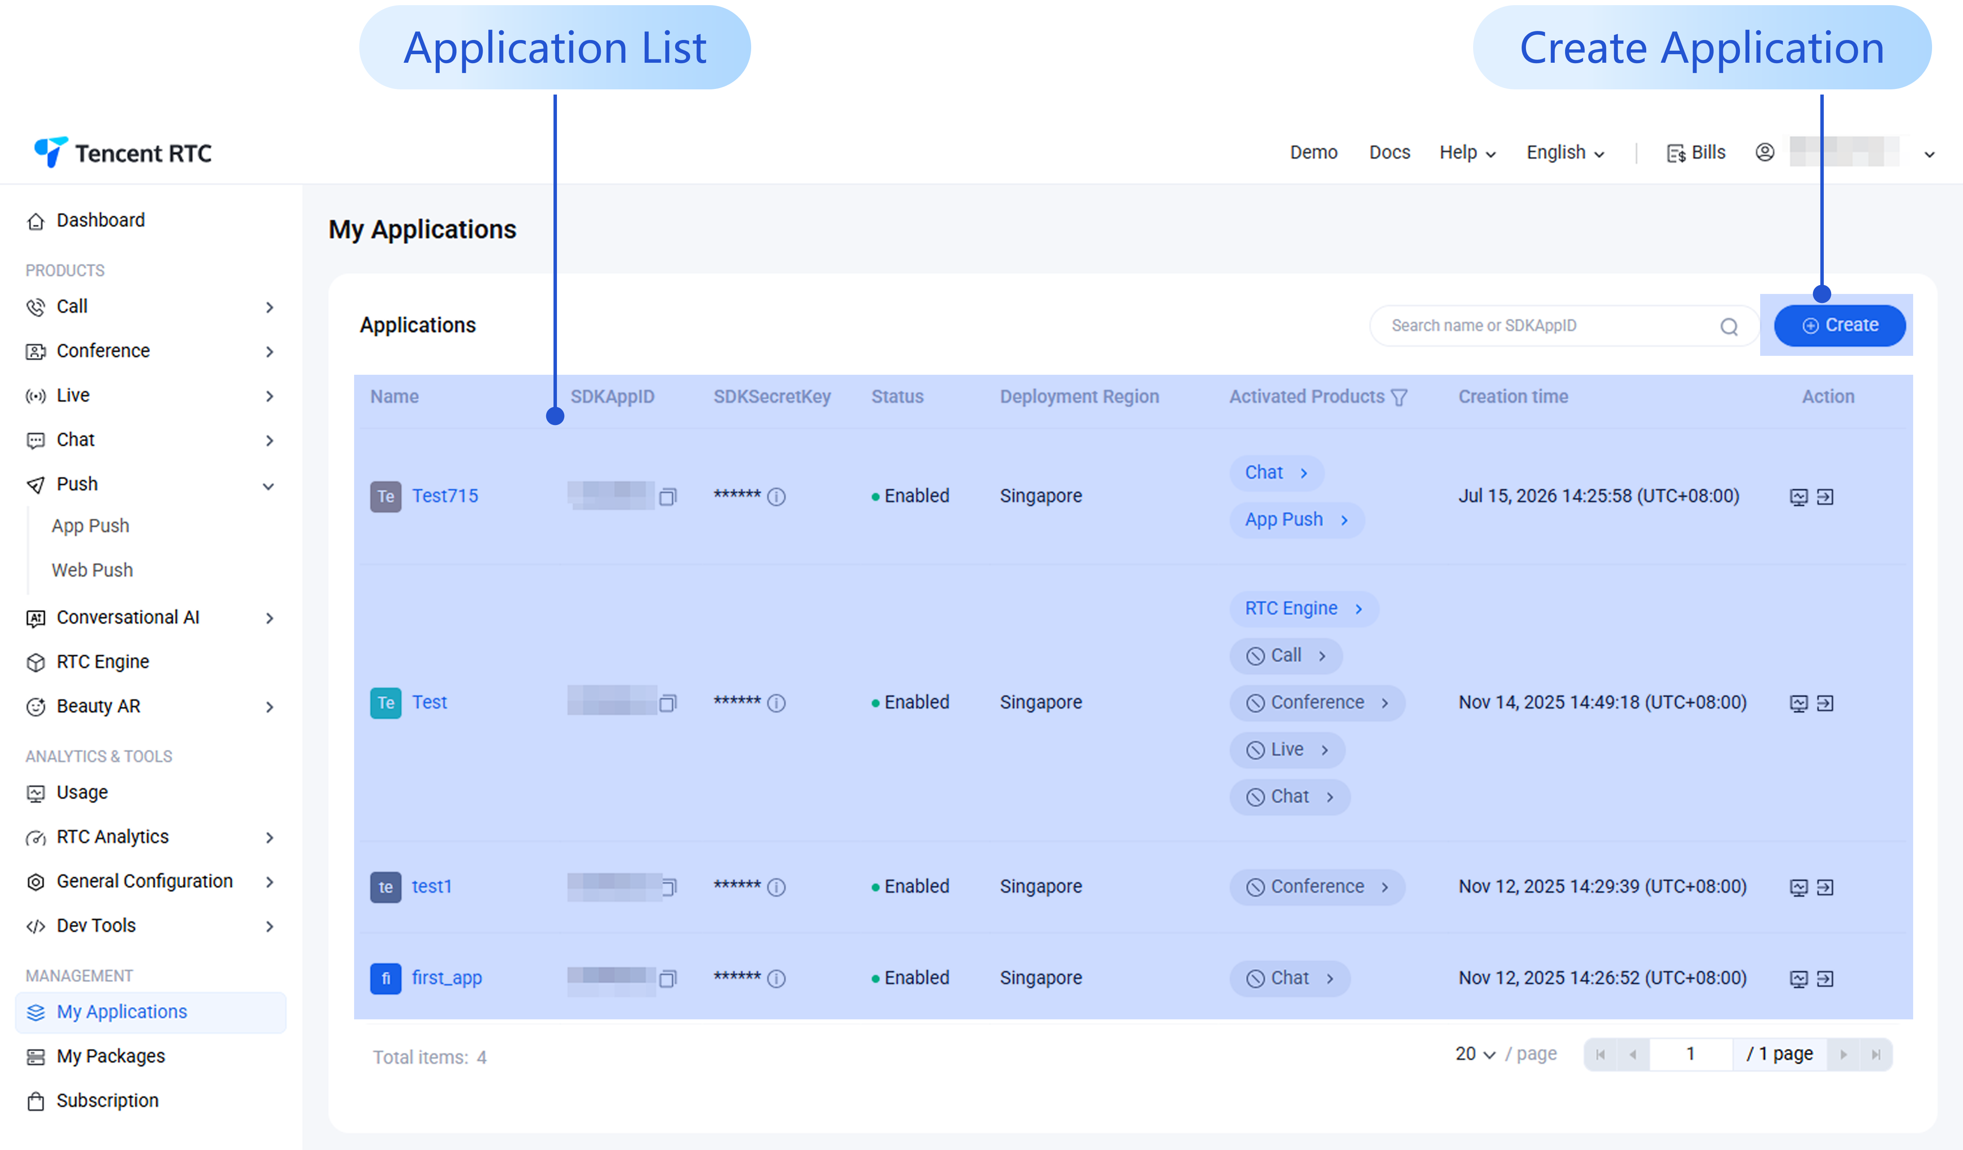Copy the SDKAppID for the Test app
The height and width of the screenshot is (1150, 1963).
(667, 703)
